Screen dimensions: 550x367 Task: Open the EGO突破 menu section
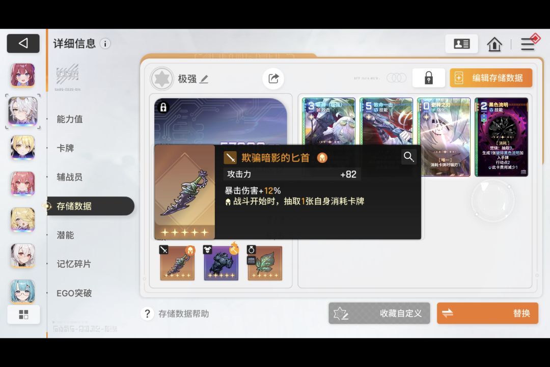[x=74, y=293]
